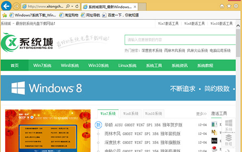
Task: Click the scrollbar up arrow
Action: point(238,26)
